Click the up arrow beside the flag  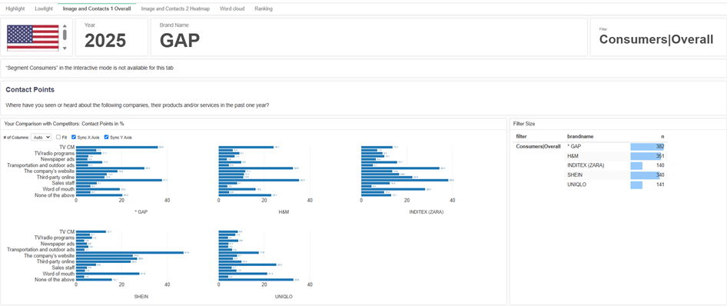click(65, 26)
